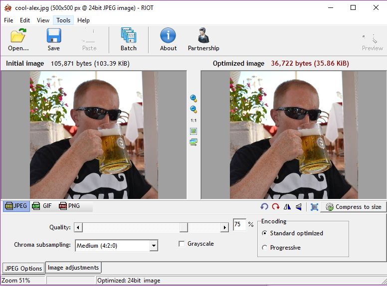Rotate image counter-clockwise with blue arrow
387x286 pixels.
pos(264,207)
